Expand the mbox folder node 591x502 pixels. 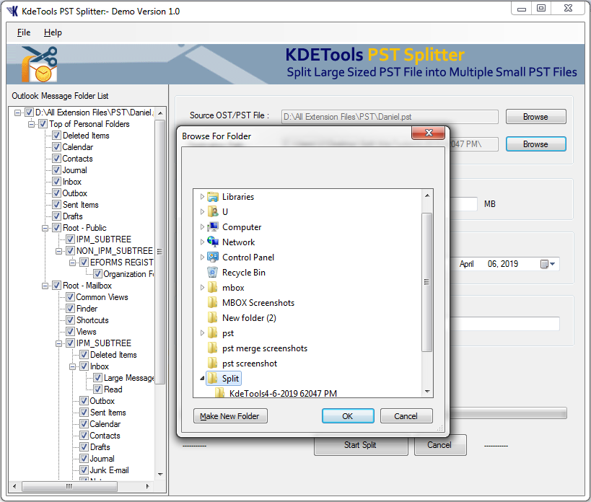[x=202, y=288]
